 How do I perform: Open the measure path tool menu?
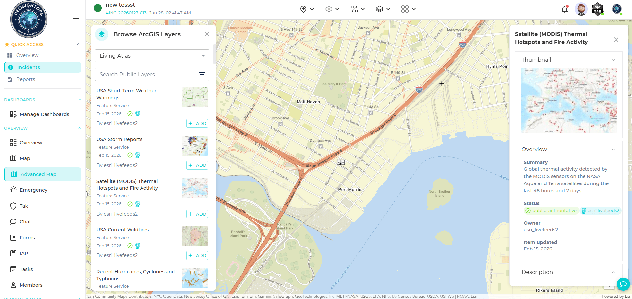pos(358,9)
